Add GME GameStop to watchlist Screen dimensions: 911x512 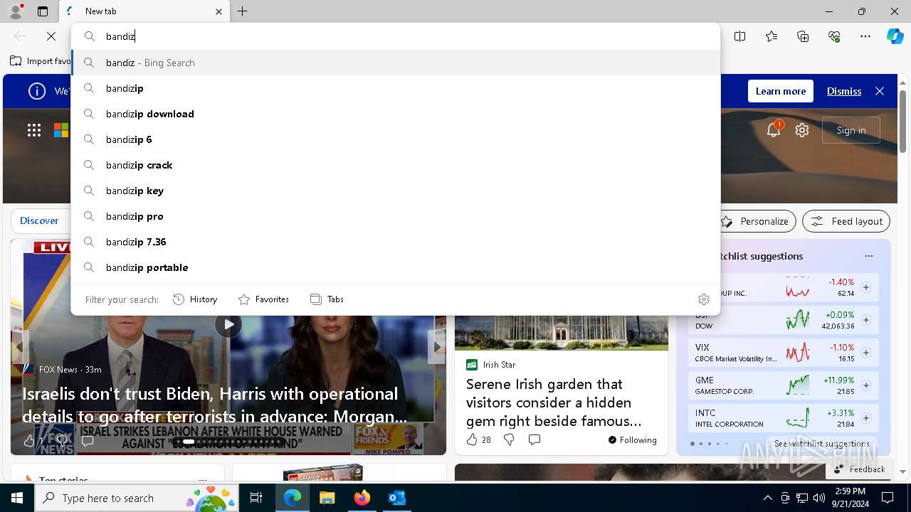pos(866,385)
